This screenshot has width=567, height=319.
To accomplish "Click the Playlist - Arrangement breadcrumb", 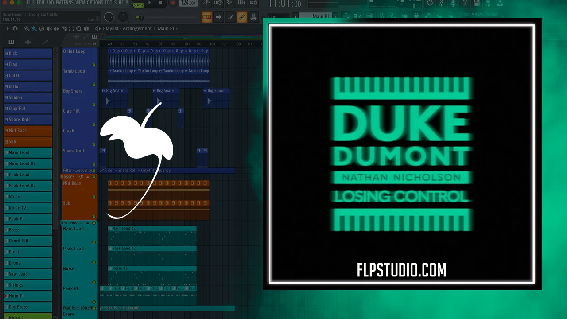I will click(x=127, y=29).
